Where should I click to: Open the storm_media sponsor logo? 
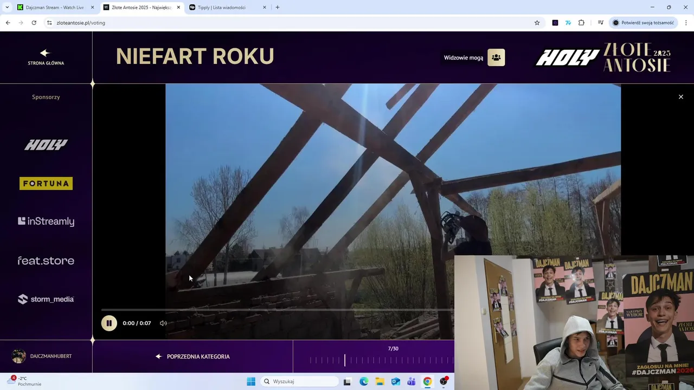(x=46, y=299)
